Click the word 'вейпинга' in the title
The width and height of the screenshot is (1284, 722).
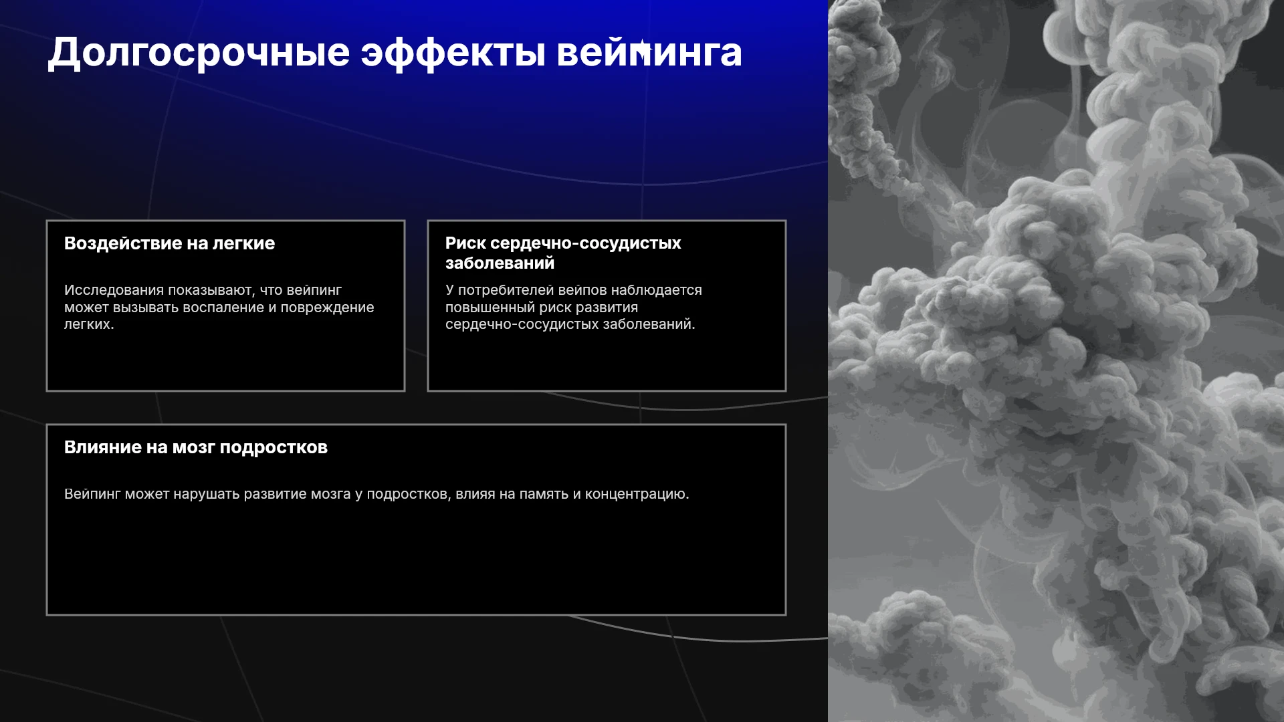[x=649, y=52]
